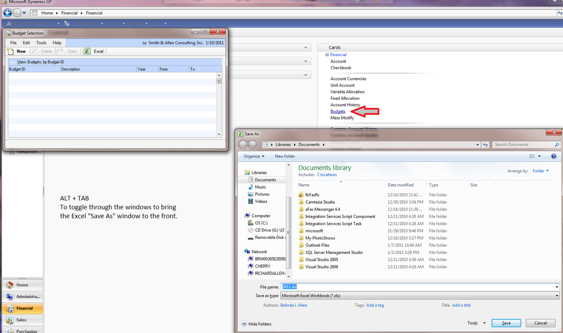Viewport: 563px width, 333px height.
Task: Open Account History under Financial cards
Action: point(345,105)
